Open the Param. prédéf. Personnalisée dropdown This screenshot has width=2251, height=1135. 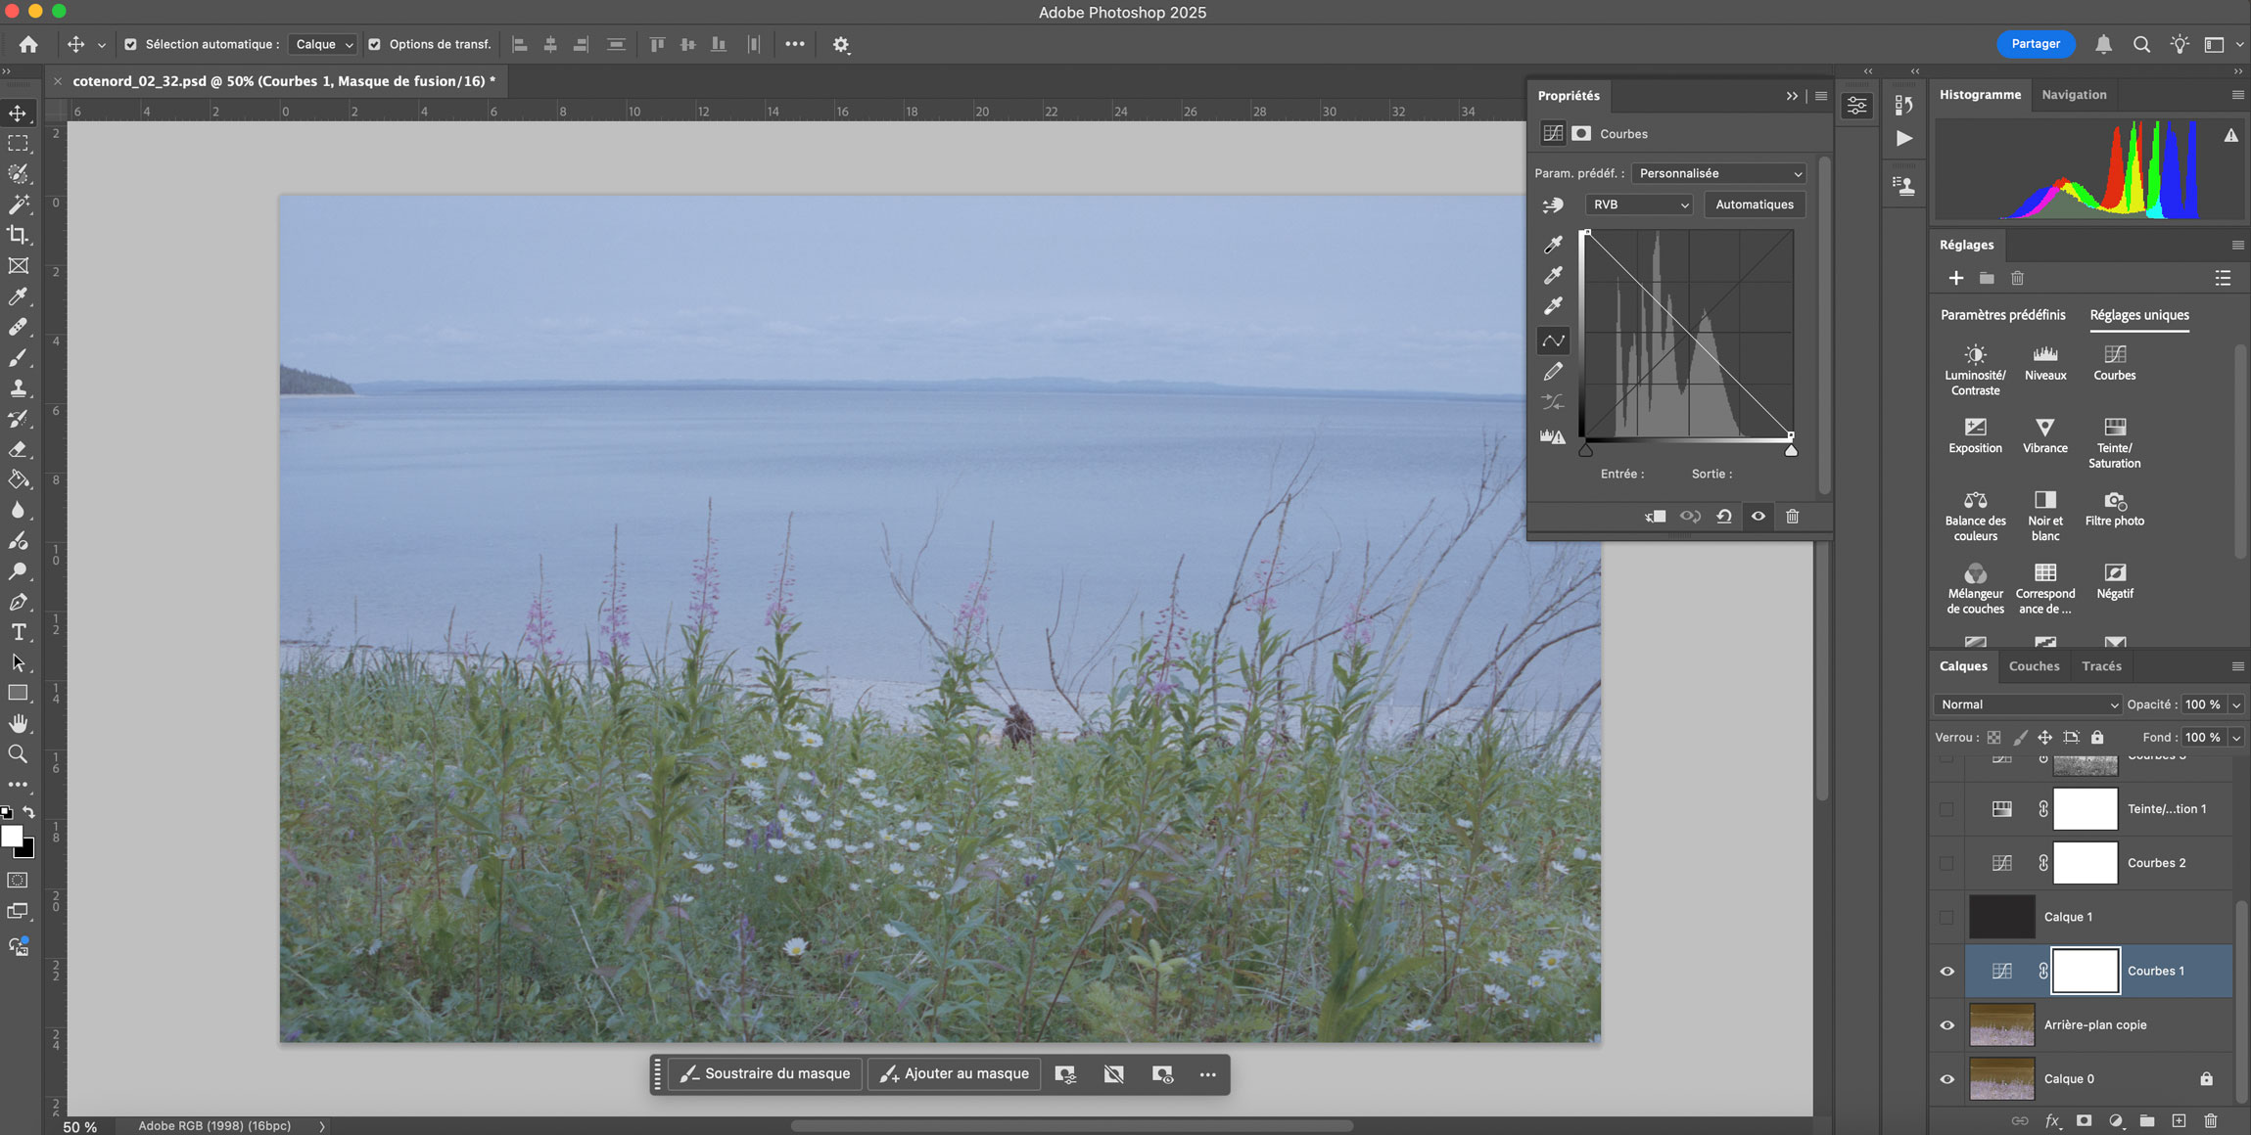[1719, 173]
